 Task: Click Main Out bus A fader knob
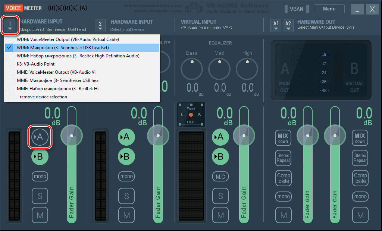[308, 136]
